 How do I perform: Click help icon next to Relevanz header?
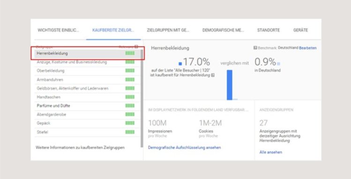pyautogui.click(x=136, y=47)
